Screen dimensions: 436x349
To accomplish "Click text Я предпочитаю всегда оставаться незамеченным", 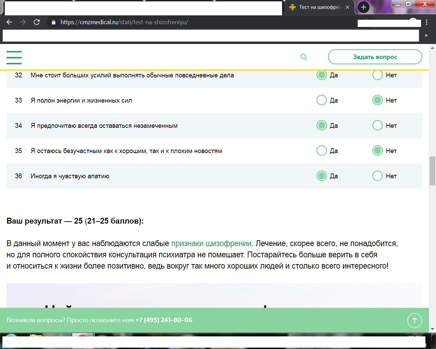I will [x=104, y=126].
